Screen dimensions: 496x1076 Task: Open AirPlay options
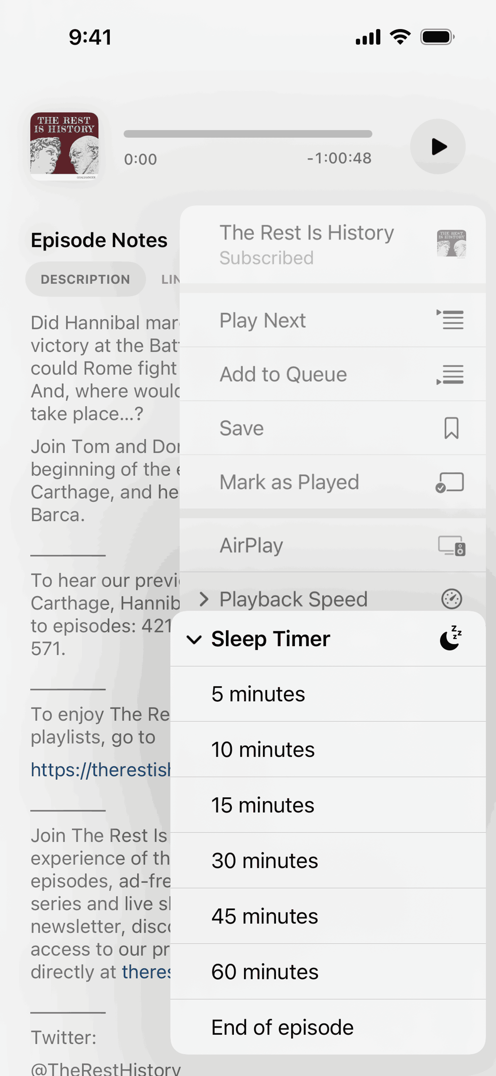(332, 545)
